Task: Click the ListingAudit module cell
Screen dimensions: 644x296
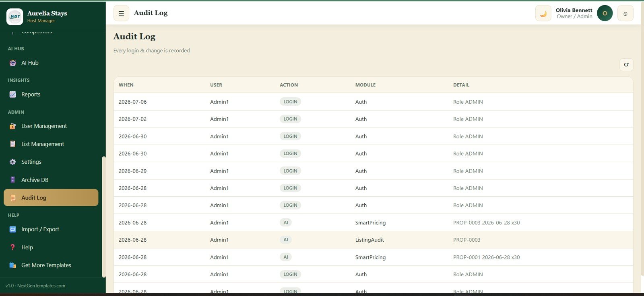Action: click(x=369, y=240)
